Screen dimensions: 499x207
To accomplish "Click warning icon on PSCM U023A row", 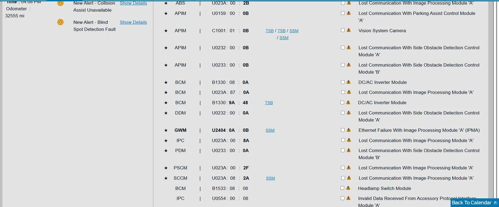I will click(x=349, y=167).
